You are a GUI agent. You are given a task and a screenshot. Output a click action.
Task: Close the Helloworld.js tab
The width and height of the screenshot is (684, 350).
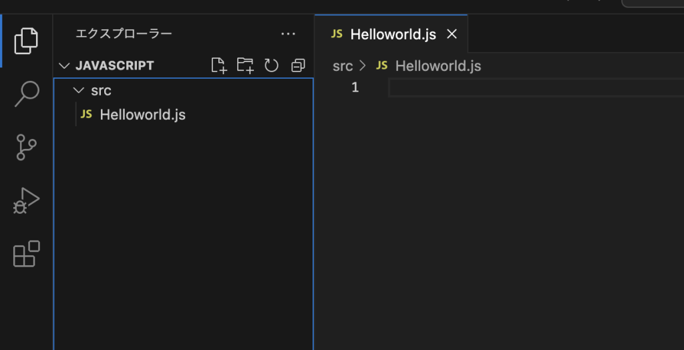(x=452, y=34)
